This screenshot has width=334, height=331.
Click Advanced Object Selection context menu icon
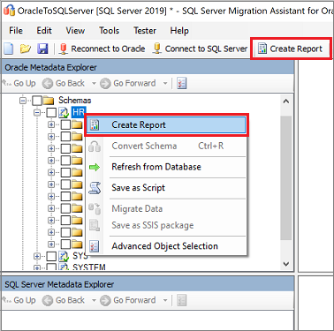click(x=95, y=246)
